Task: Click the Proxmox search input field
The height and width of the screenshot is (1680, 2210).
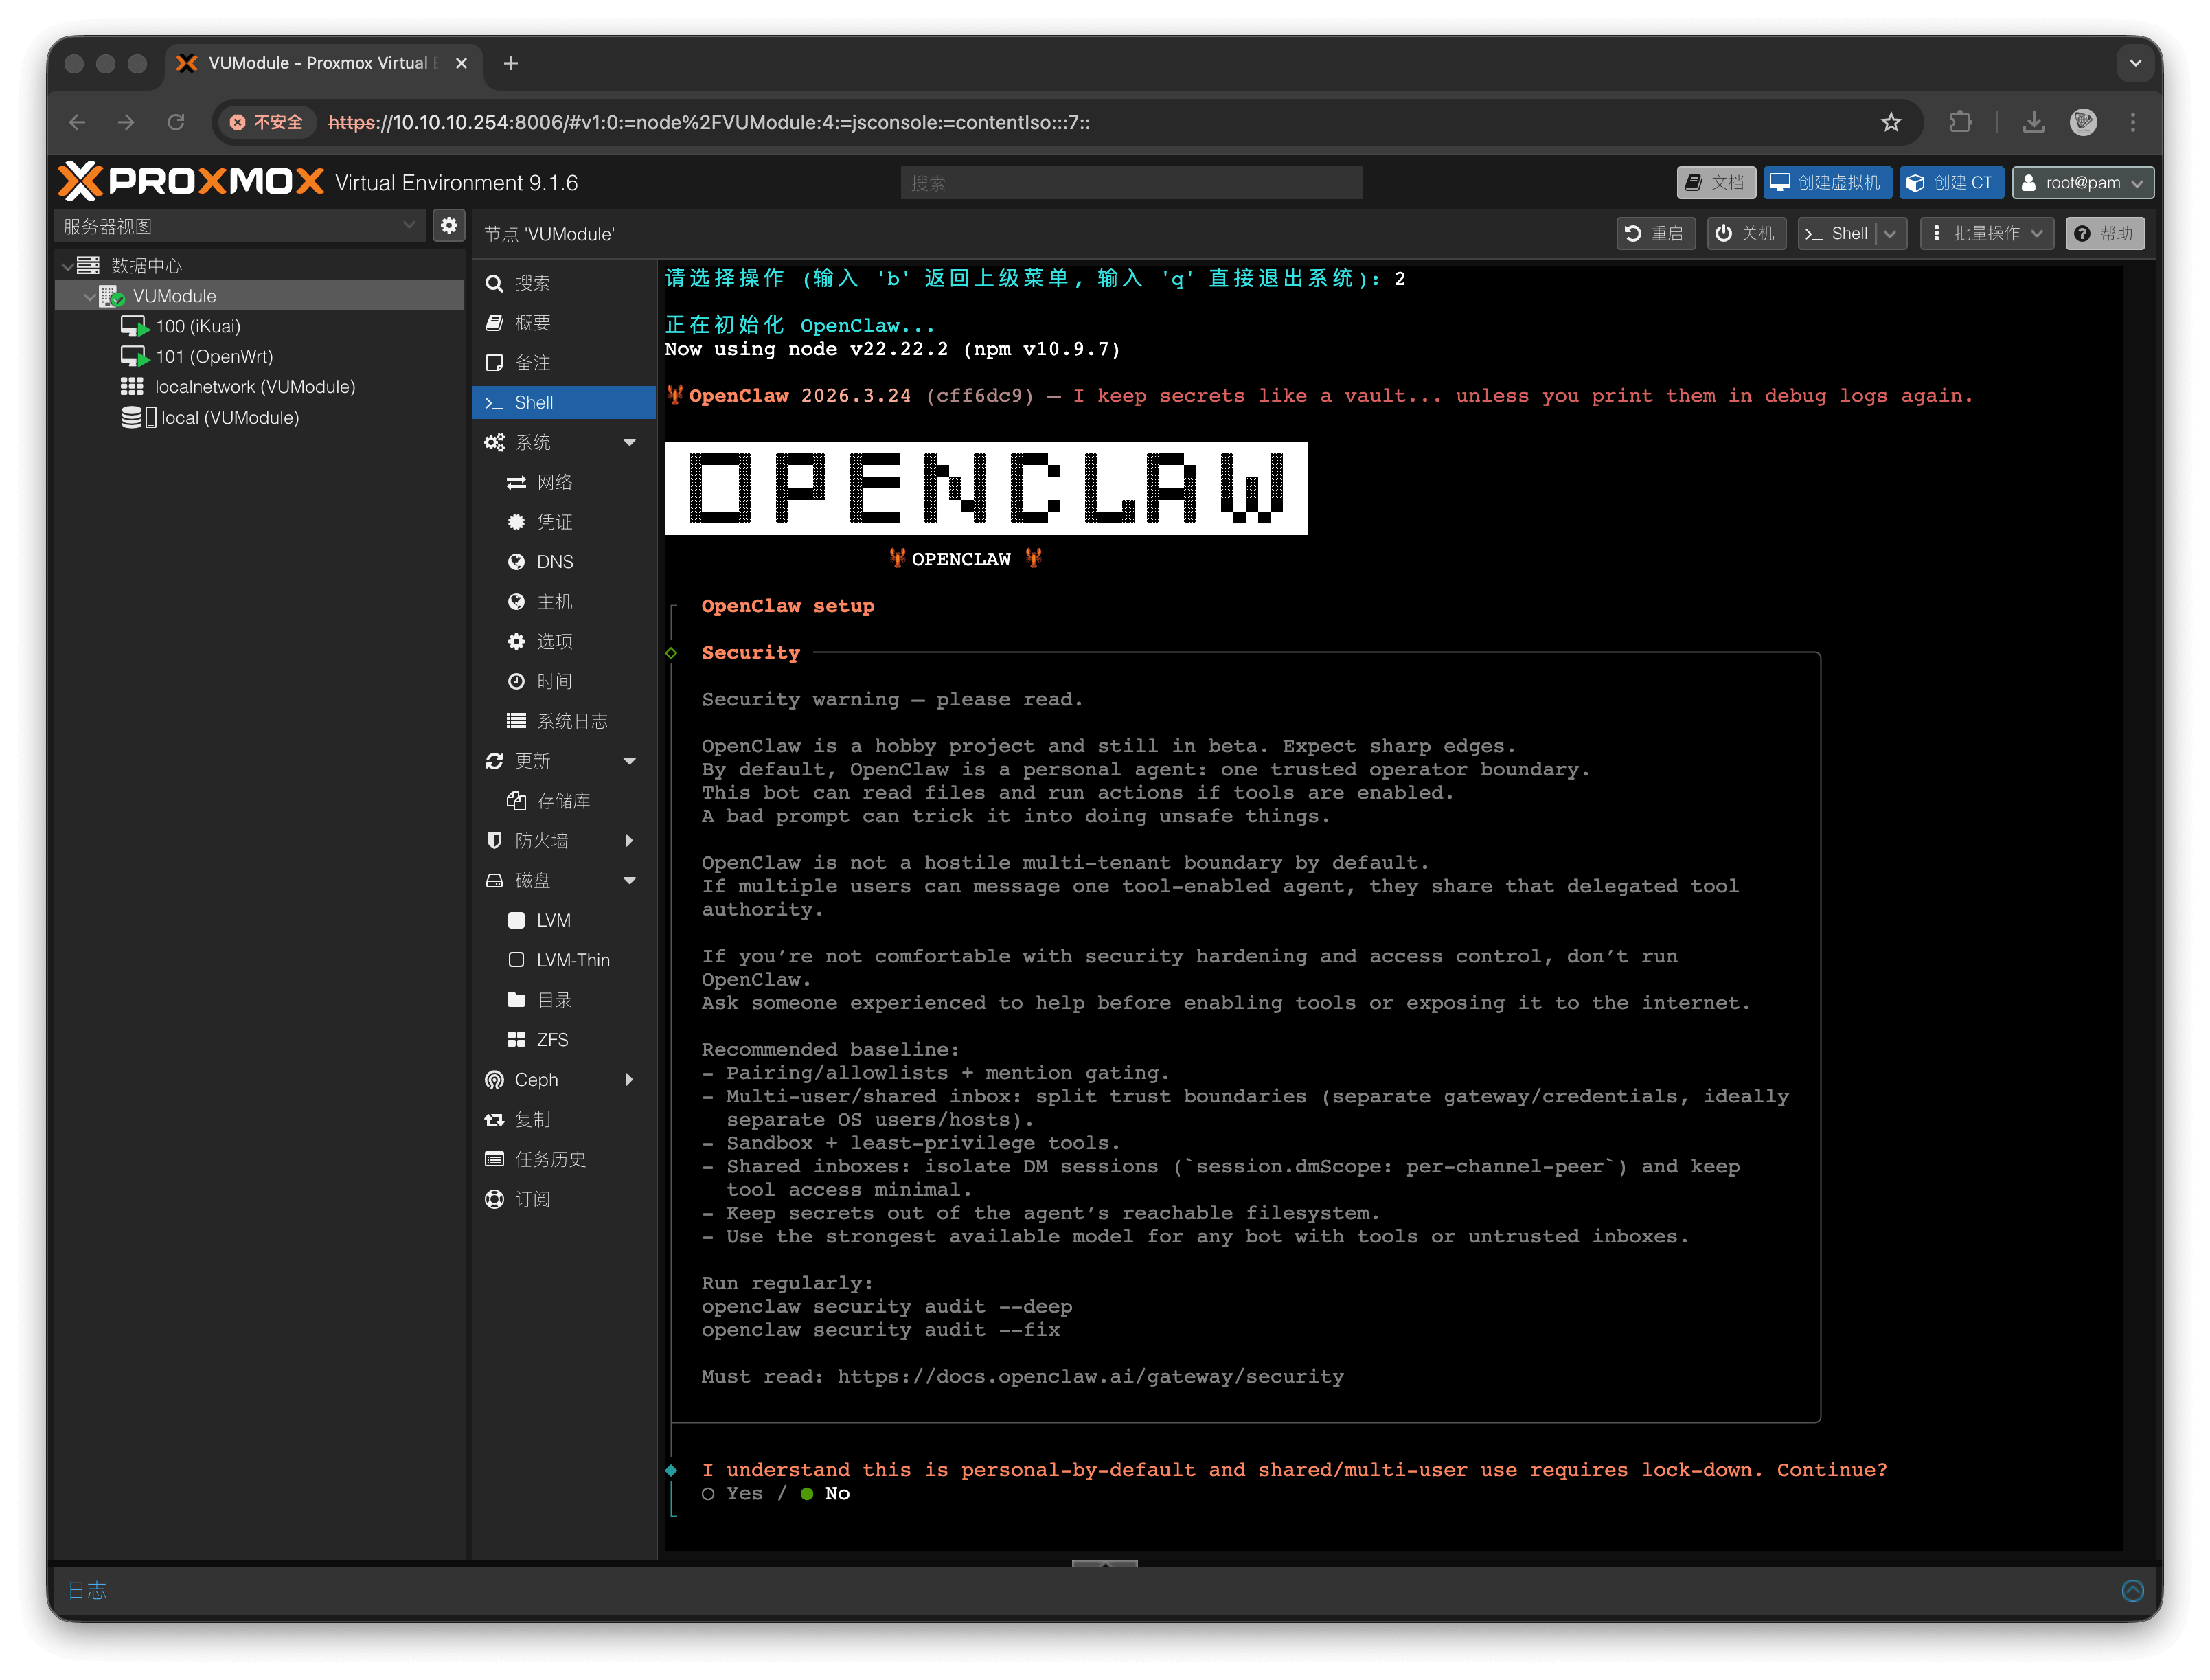Action: pyautogui.click(x=1131, y=183)
